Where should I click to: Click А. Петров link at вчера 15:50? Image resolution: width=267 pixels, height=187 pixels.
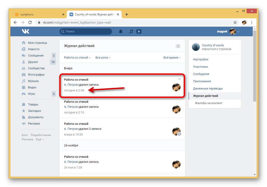(71, 129)
